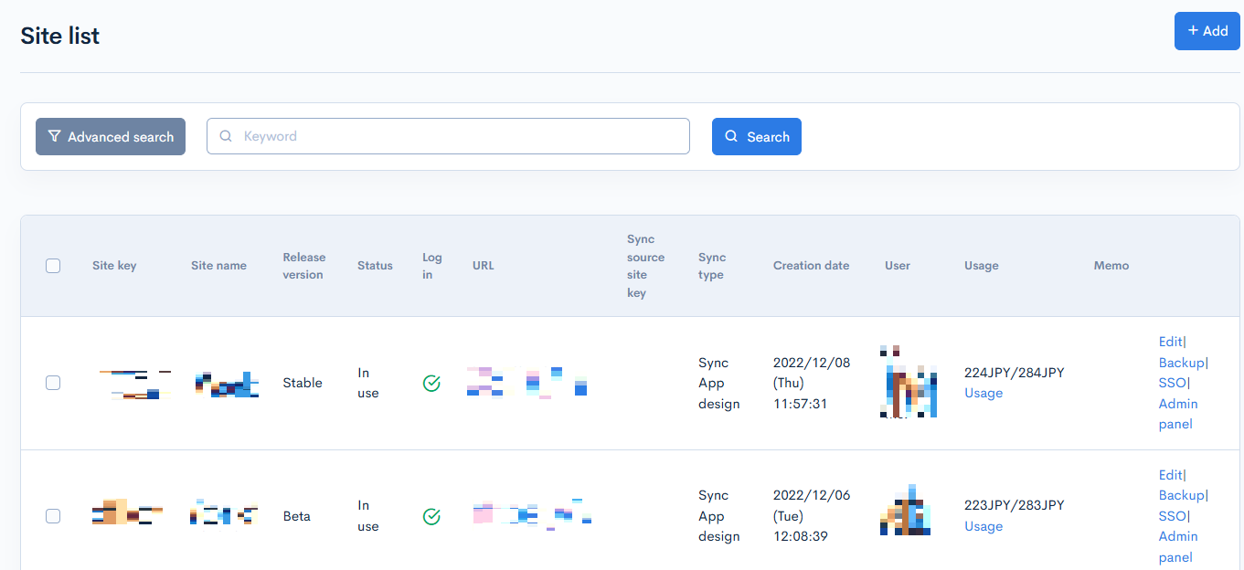Open Usage link for the 224JPY site
Image resolution: width=1244 pixels, height=570 pixels.
click(984, 393)
